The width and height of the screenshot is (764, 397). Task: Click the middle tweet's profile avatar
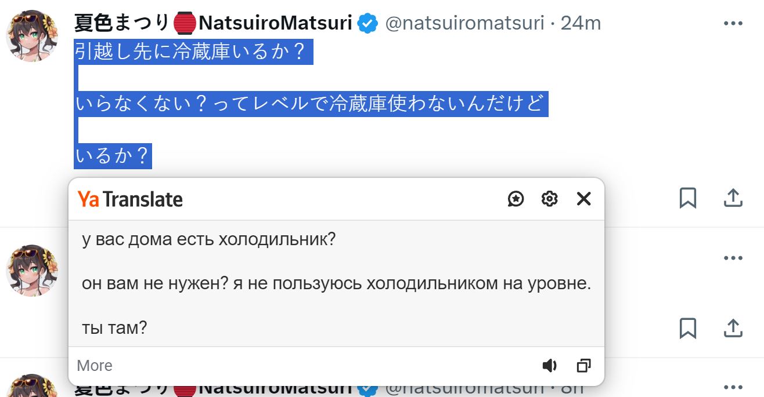click(32, 270)
